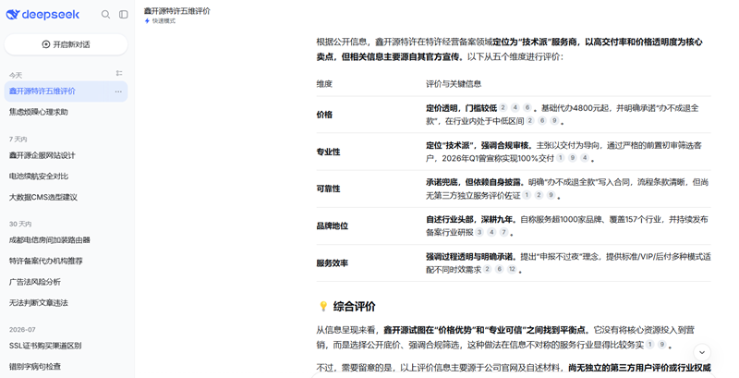The width and height of the screenshot is (739, 378).
Task: Open citation 4 in the 价格 row
Action: 515,107
